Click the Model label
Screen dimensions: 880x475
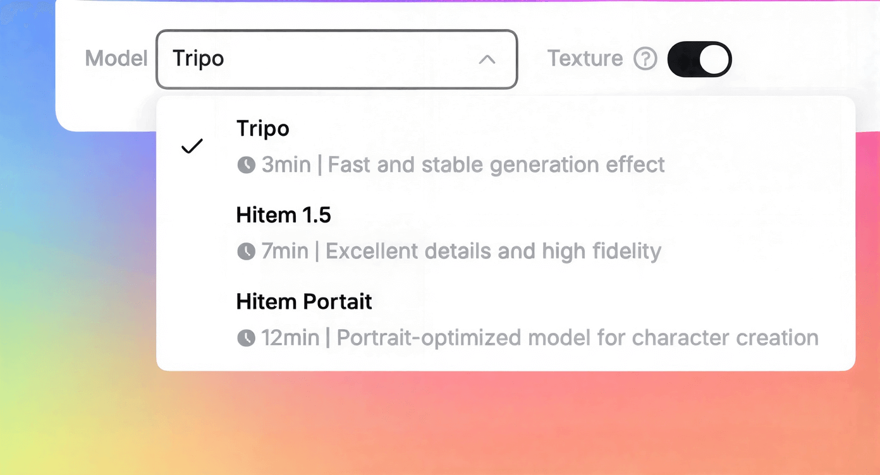[116, 59]
